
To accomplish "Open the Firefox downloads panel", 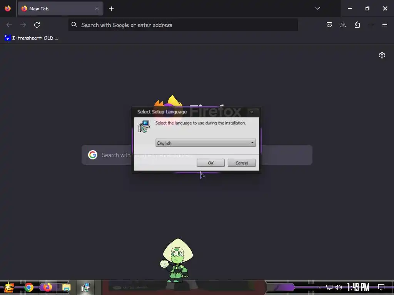I will 343,25.
